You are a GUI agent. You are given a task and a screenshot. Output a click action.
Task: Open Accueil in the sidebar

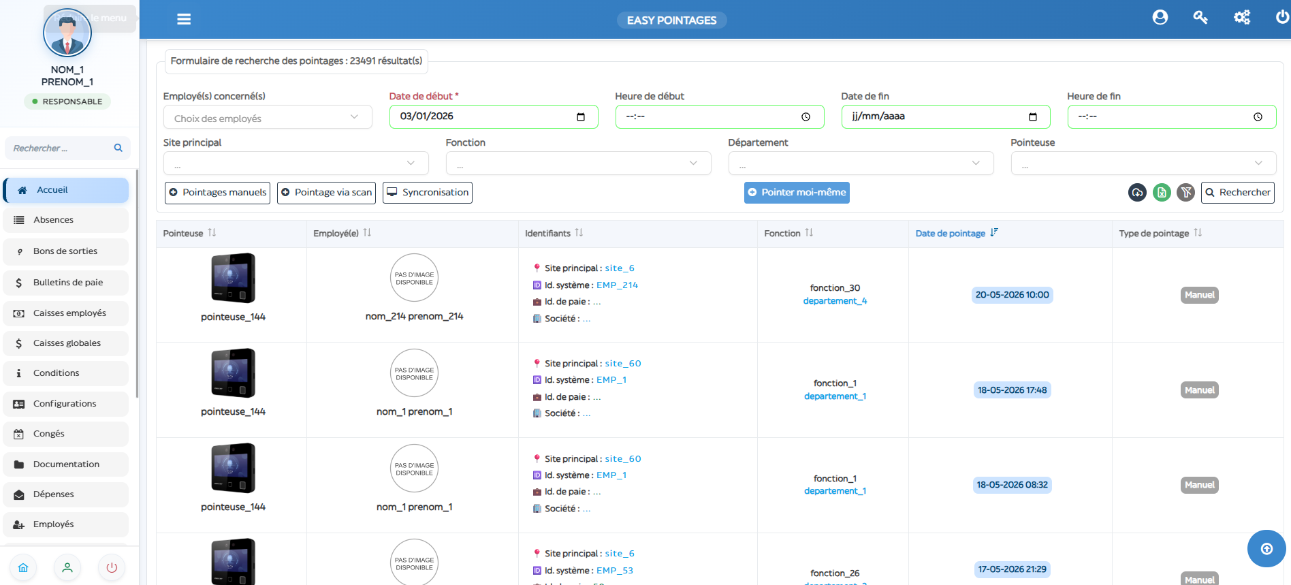click(x=66, y=190)
